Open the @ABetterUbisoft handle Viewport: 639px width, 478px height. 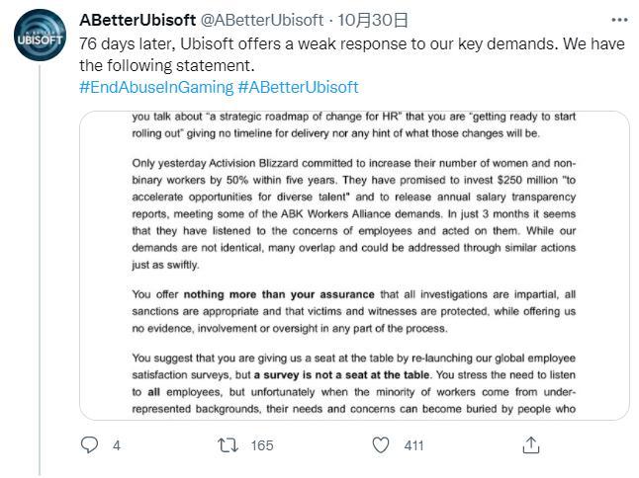pos(262,20)
